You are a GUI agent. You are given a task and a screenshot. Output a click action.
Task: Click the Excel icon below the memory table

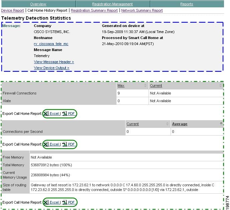click(46, 203)
